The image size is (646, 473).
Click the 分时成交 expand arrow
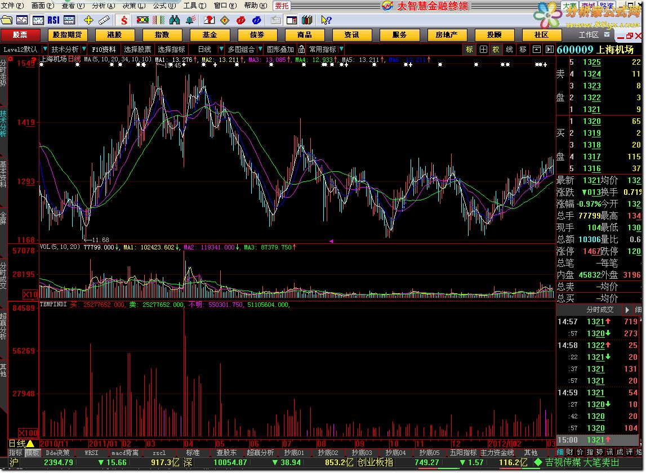pos(627,310)
